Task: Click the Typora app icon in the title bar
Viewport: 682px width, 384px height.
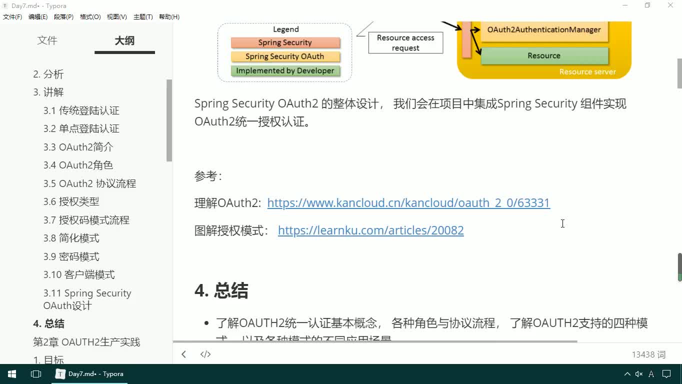Action: 5,5
